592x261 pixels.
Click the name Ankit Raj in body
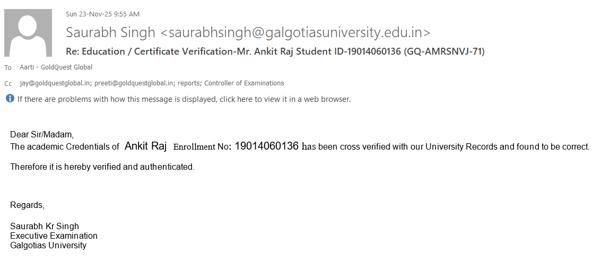coord(145,146)
